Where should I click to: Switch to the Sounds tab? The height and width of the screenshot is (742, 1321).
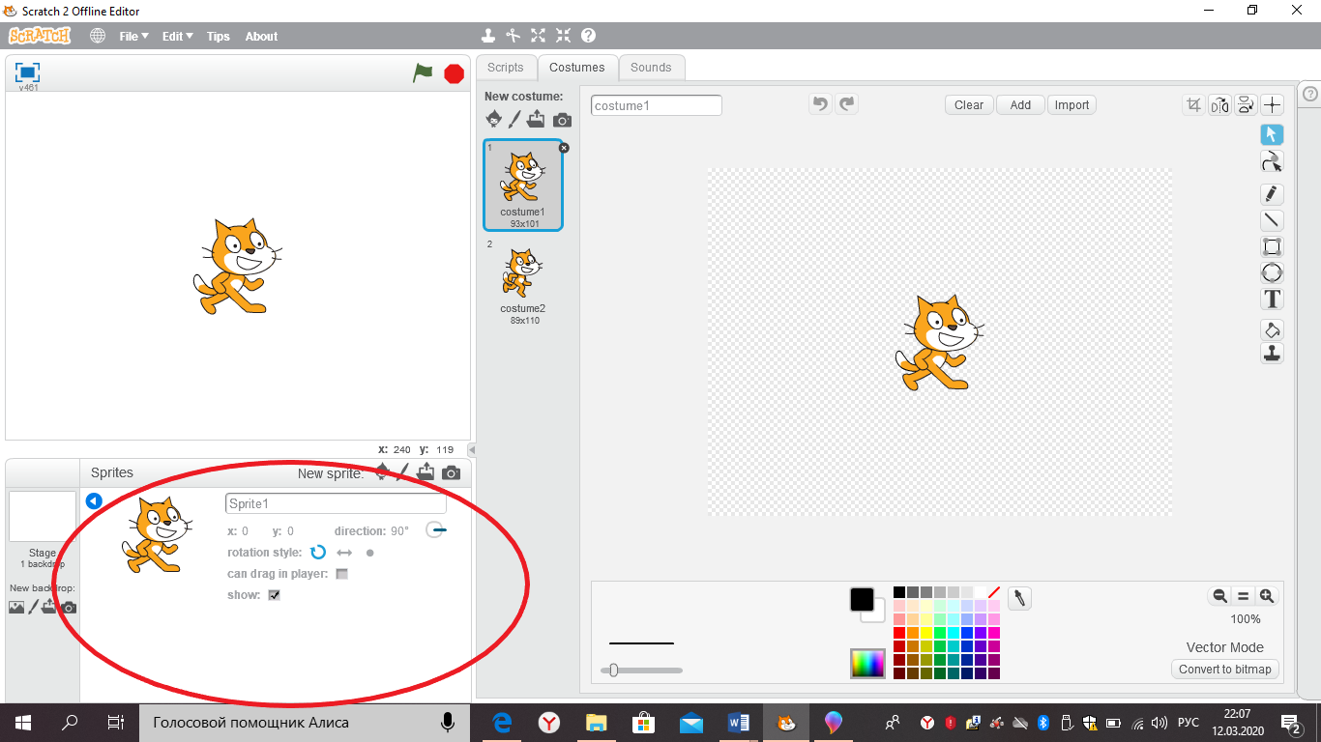[651, 68]
